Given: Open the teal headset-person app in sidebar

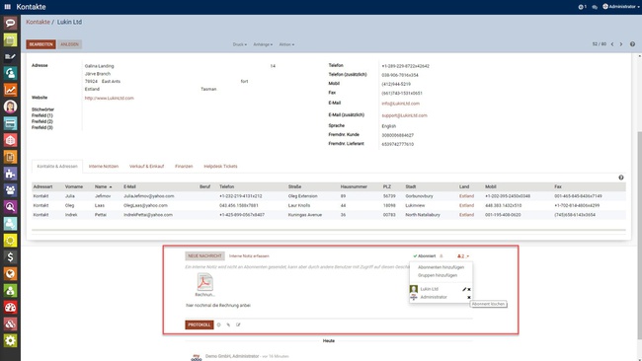Looking at the screenshot, I should (10, 73).
